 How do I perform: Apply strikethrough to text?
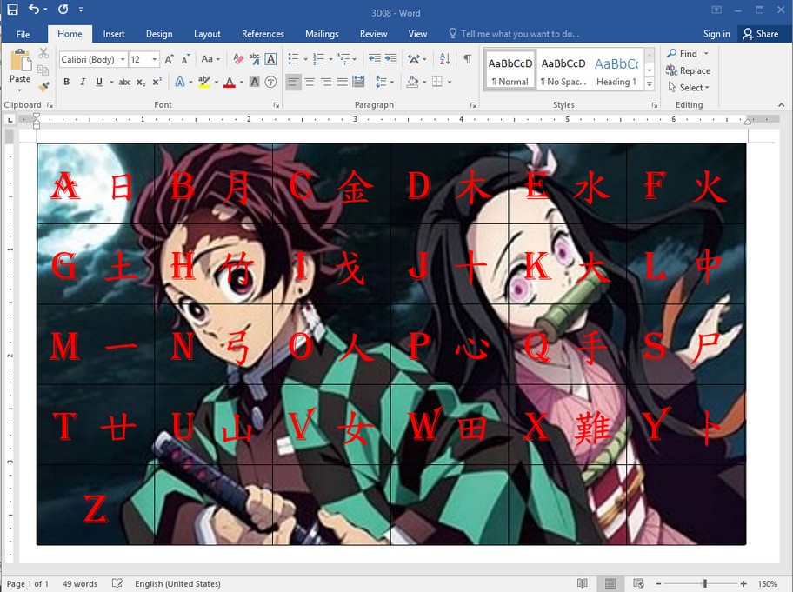pyautogui.click(x=124, y=82)
